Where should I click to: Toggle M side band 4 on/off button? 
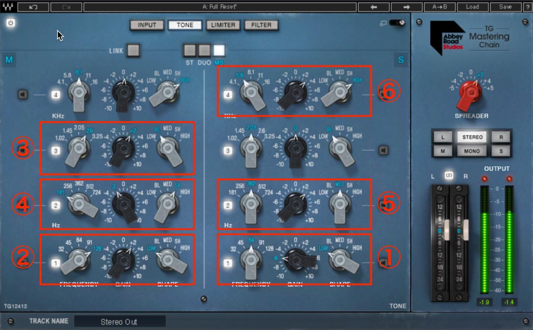click(55, 95)
